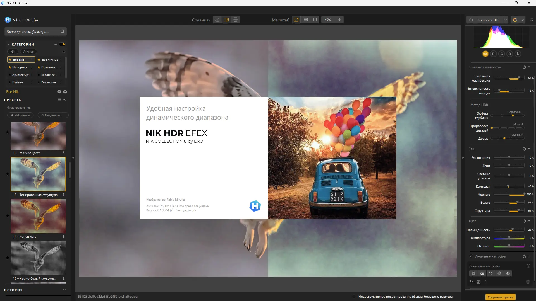Show the red channel histogram
This screenshot has height=301, width=536.
tap(493, 54)
